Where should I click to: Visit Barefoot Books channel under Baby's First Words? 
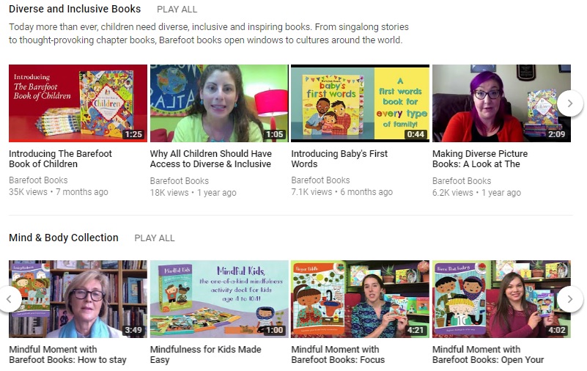pyautogui.click(x=320, y=180)
